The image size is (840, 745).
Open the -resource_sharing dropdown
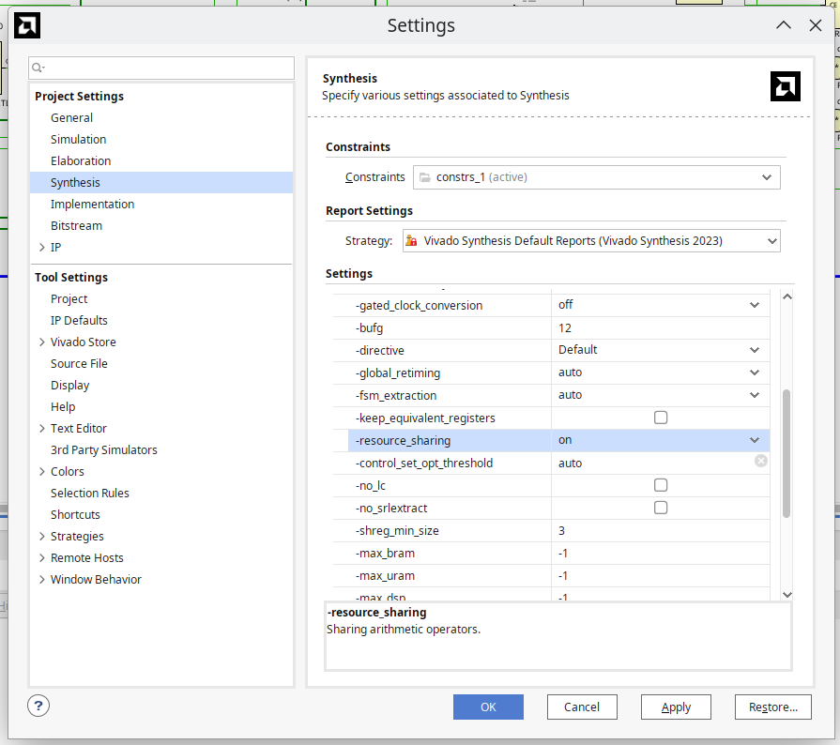(x=755, y=440)
